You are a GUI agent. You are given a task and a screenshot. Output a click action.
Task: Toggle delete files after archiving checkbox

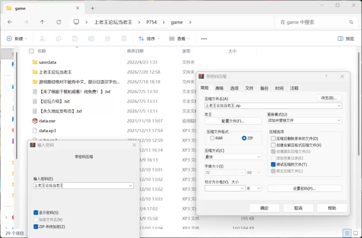click(273, 138)
